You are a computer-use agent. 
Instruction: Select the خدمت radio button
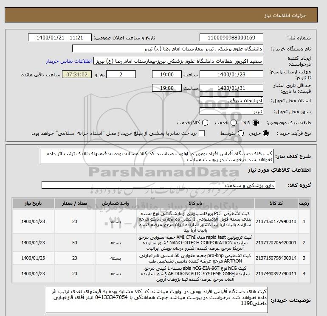click(x=234, y=123)
